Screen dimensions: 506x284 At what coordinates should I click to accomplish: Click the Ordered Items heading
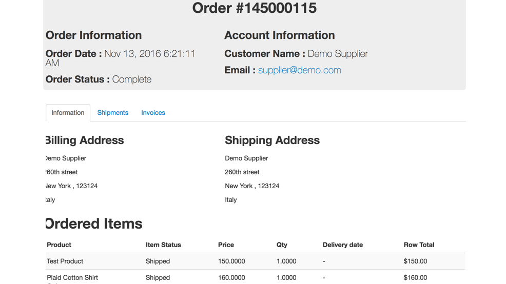pyautogui.click(x=94, y=224)
